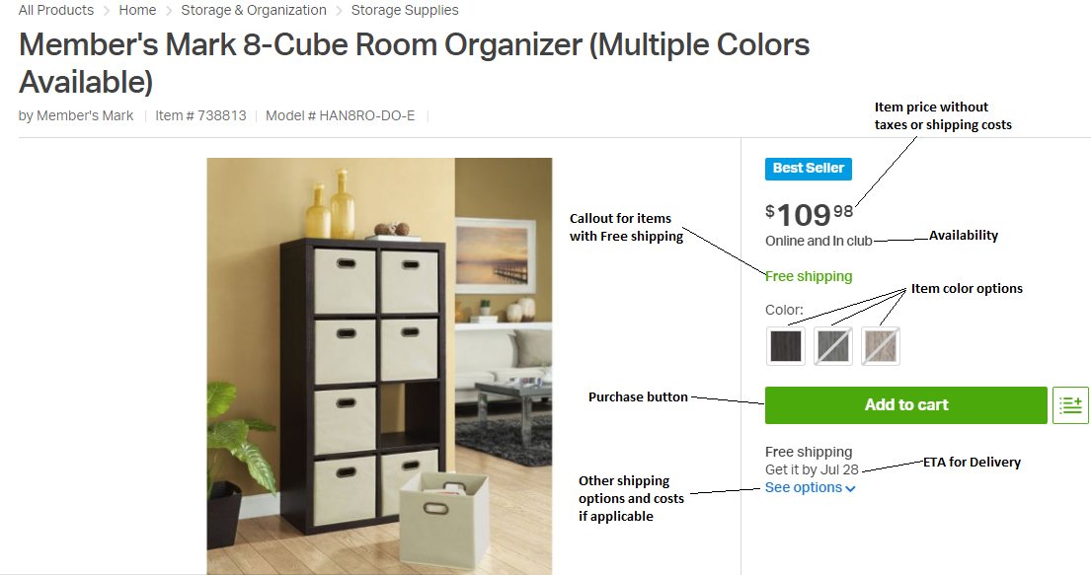Expand the See options shipping dropdown
The width and height of the screenshot is (1091, 575).
tap(810, 487)
